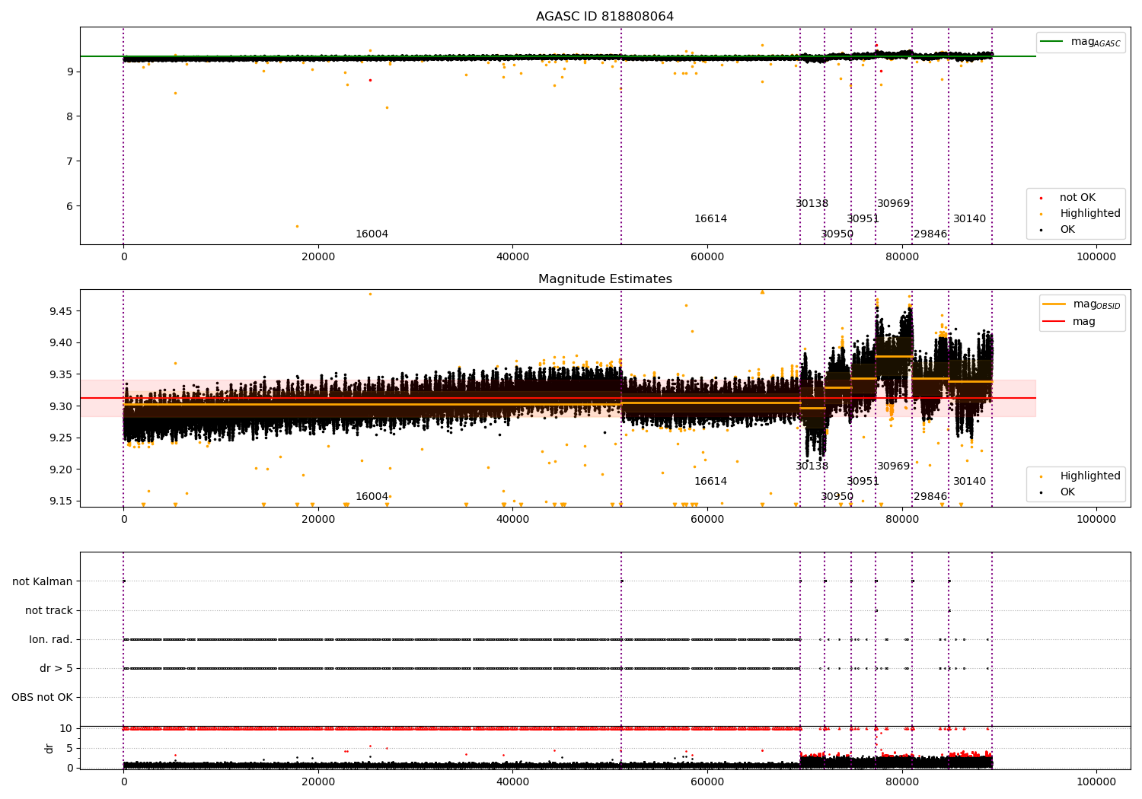Click OBSID label 16004 in the top plot
Viewport: 1142px width, 799px height.
tap(372, 234)
